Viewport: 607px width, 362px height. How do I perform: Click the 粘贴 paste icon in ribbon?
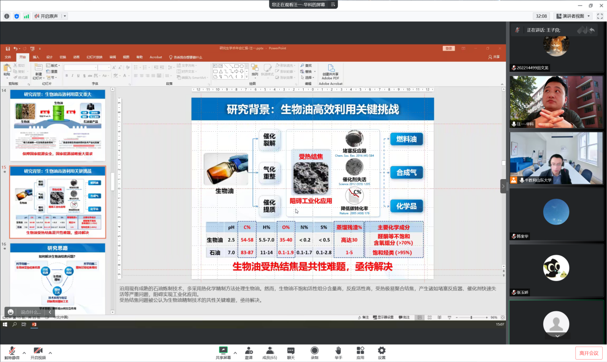point(7,68)
